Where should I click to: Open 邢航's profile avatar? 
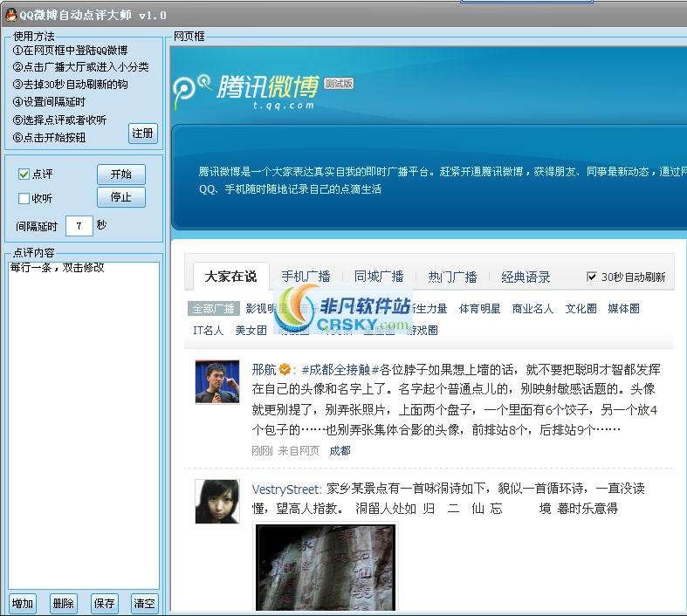[216, 382]
